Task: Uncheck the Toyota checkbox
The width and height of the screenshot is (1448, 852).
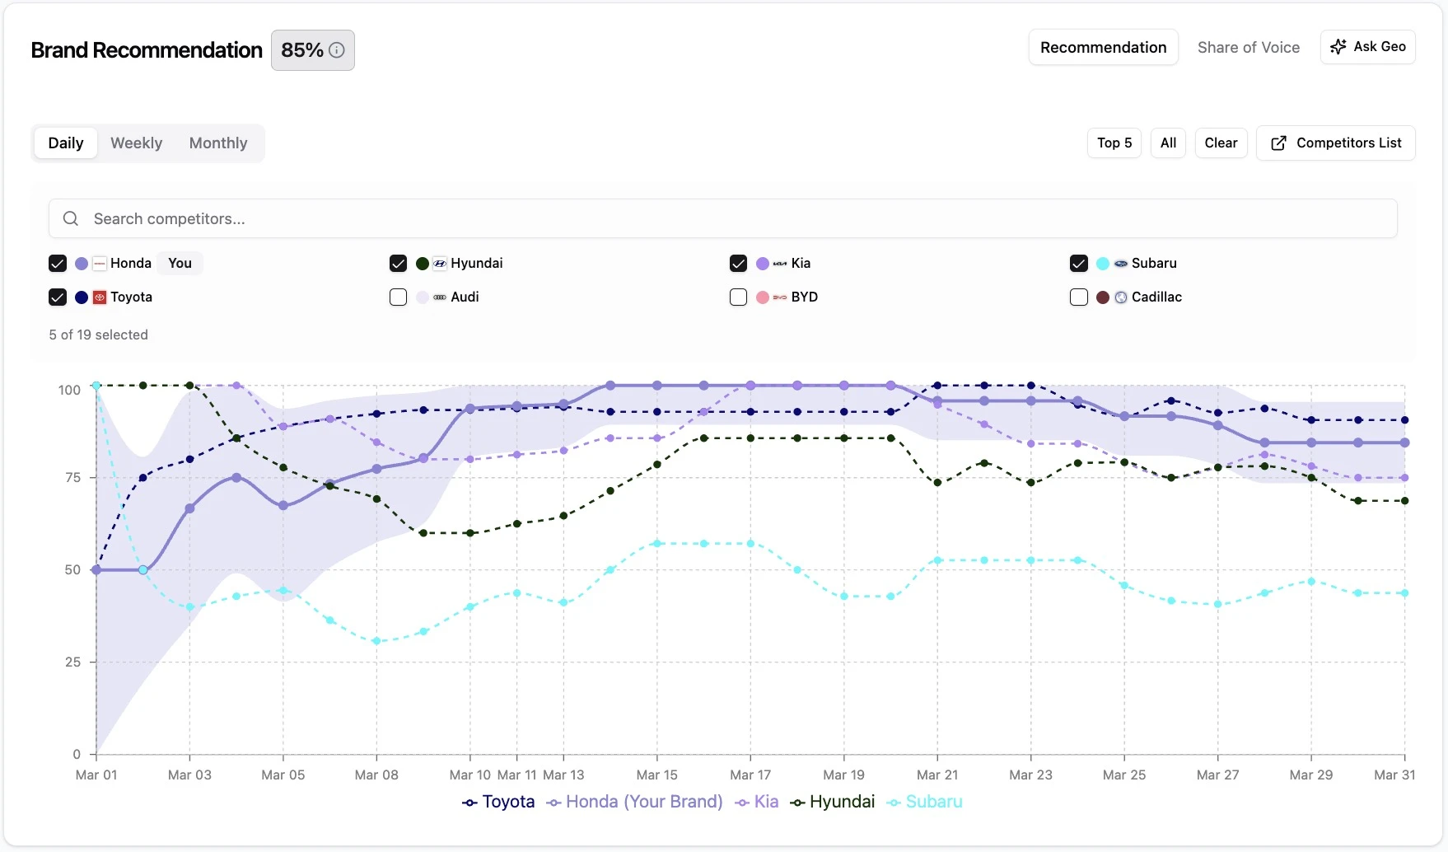Action: (x=58, y=297)
